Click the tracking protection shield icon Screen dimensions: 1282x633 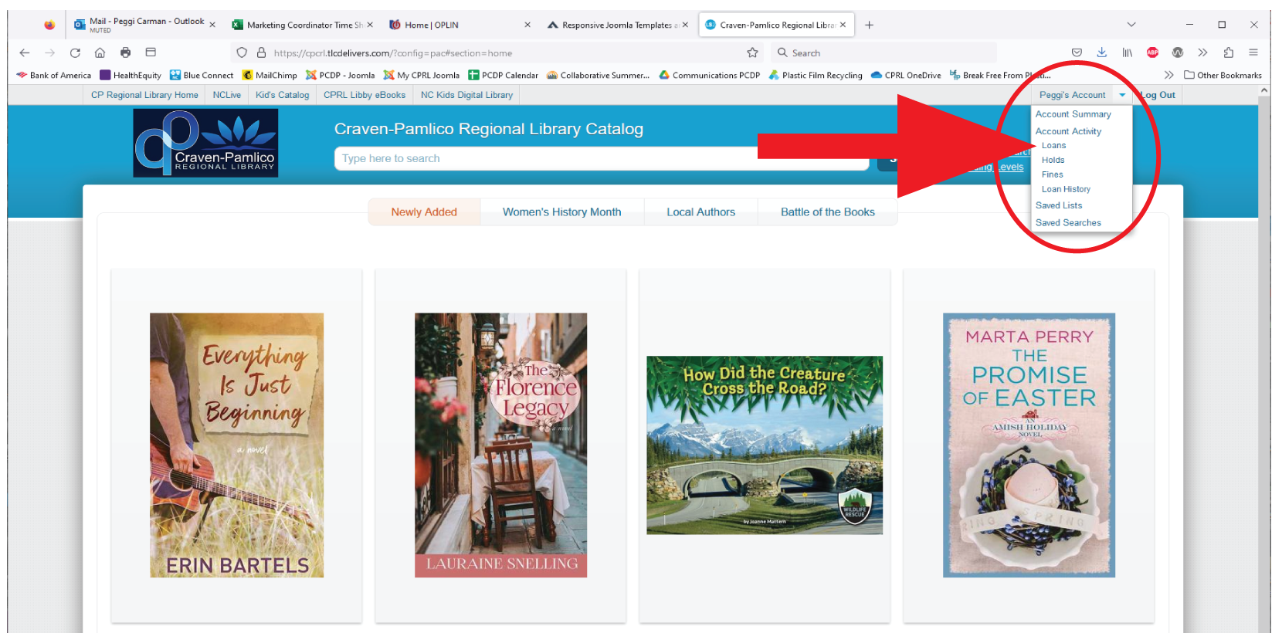point(242,52)
